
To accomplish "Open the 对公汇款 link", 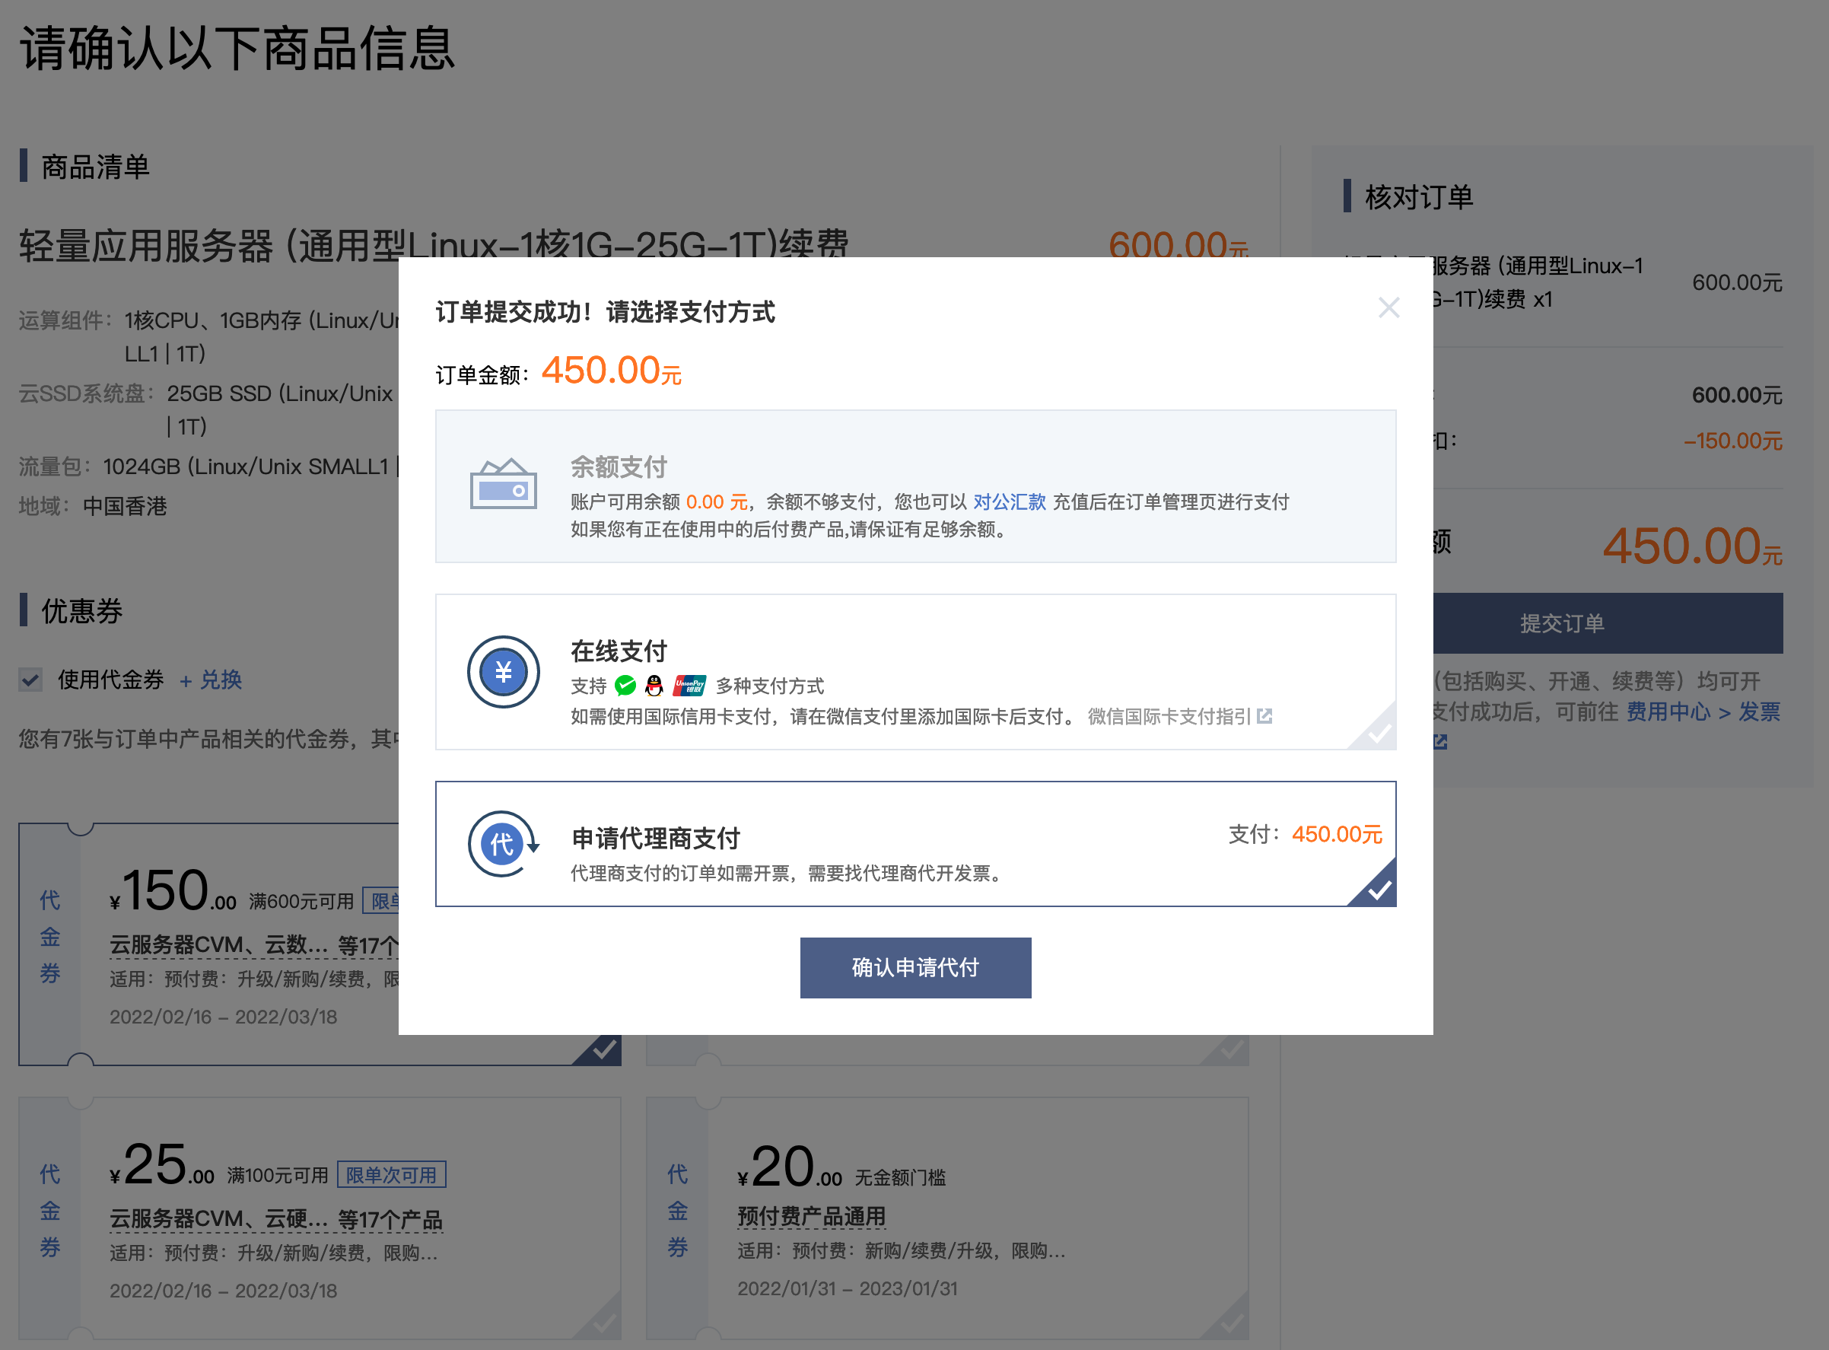I will (1009, 501).
